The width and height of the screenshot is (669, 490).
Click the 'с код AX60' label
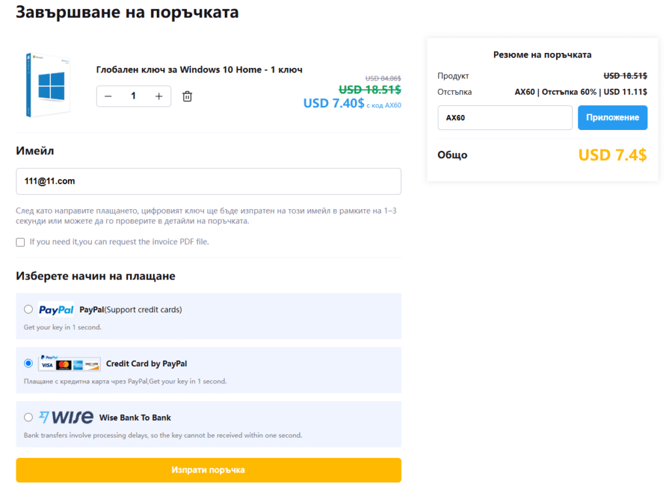[x=384, y=105]
